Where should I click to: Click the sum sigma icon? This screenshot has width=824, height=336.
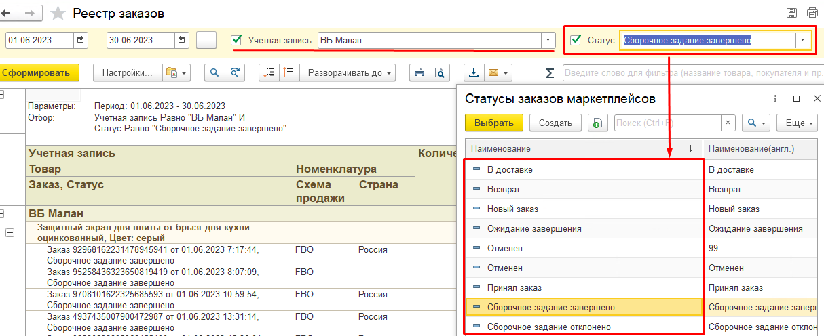tap(549, 72)
